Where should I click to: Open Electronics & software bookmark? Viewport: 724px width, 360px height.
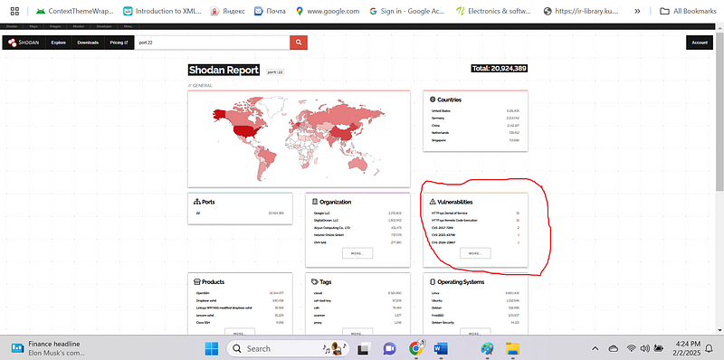pos(493,11)
